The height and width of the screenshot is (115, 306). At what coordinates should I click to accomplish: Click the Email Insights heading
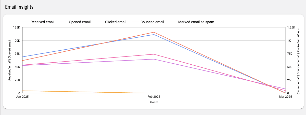[19, 7]
